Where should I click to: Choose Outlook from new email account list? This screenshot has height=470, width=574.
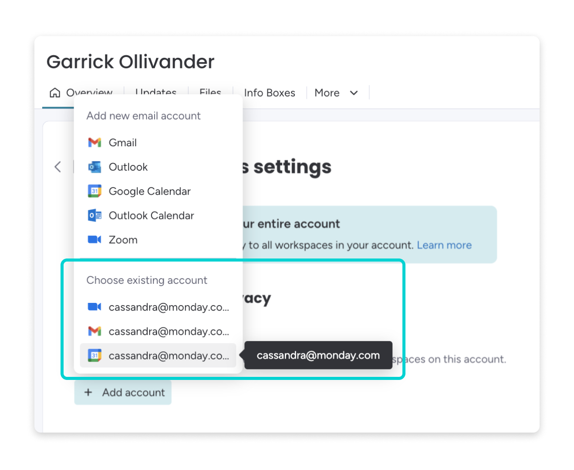click(128, 167)
